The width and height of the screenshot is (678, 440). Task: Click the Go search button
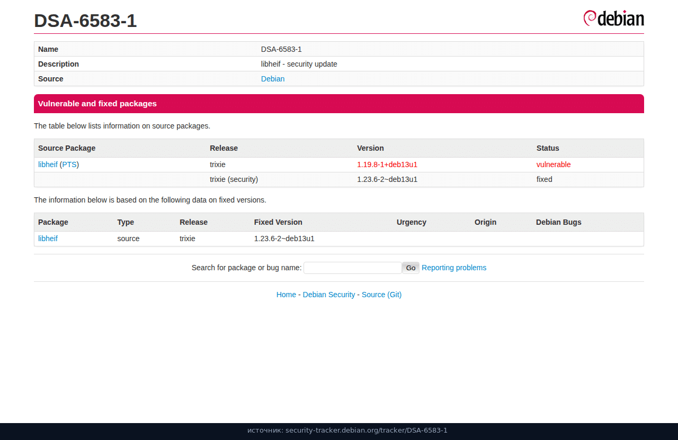pyautogui.click(x=411, y=268)
